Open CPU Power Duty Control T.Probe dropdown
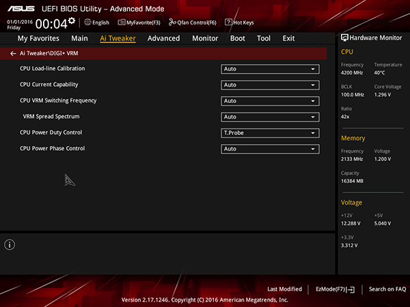This screenshot has width=410, height=307. pos(270,133)
